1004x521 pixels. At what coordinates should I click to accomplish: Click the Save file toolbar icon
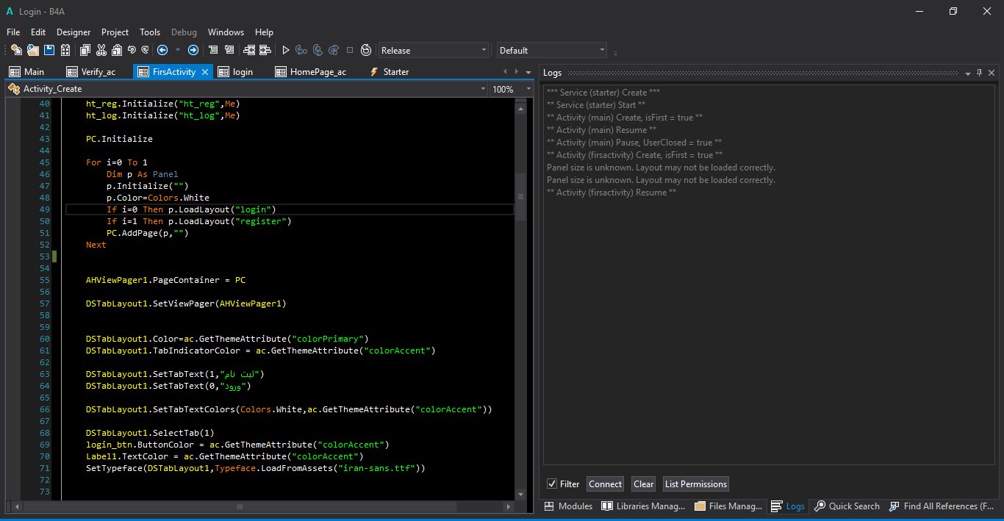pos(49,50)
